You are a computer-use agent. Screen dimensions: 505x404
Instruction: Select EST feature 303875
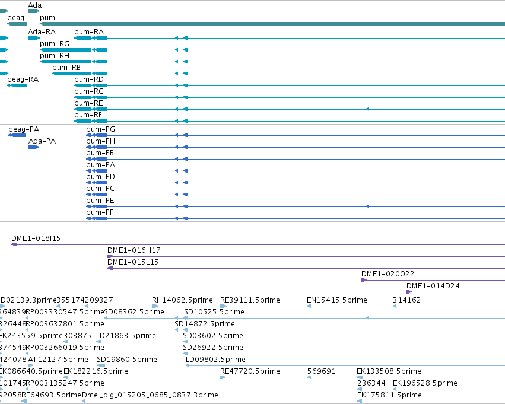(77, 336)
